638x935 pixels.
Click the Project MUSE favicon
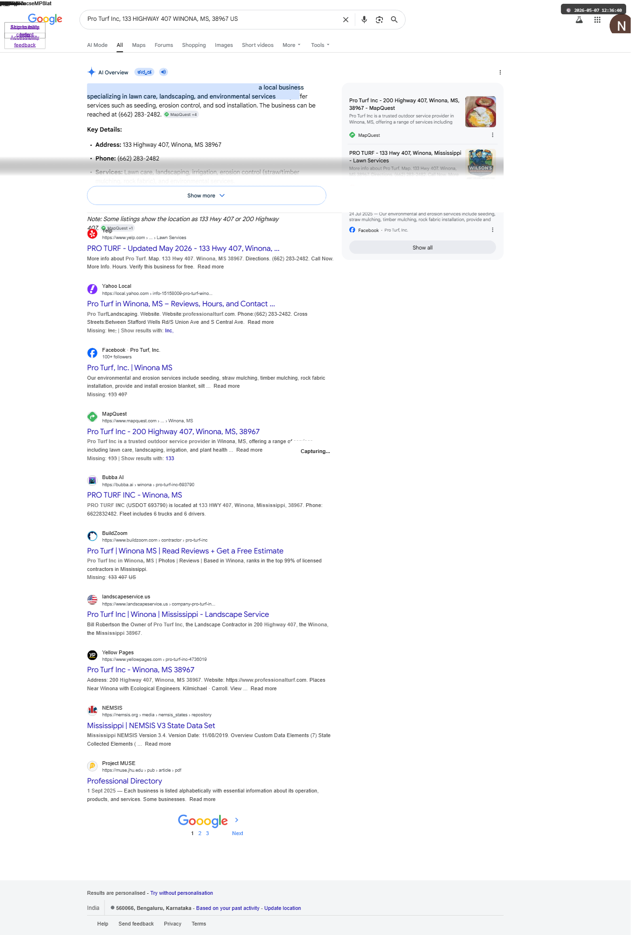tap(92, 766)
